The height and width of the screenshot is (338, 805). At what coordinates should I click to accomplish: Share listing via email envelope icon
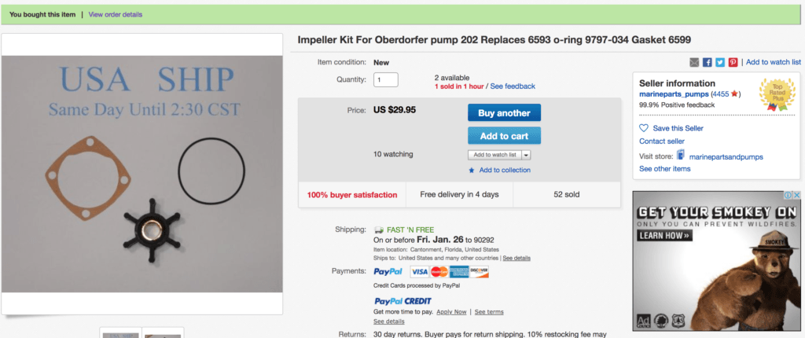pos(694,62)
